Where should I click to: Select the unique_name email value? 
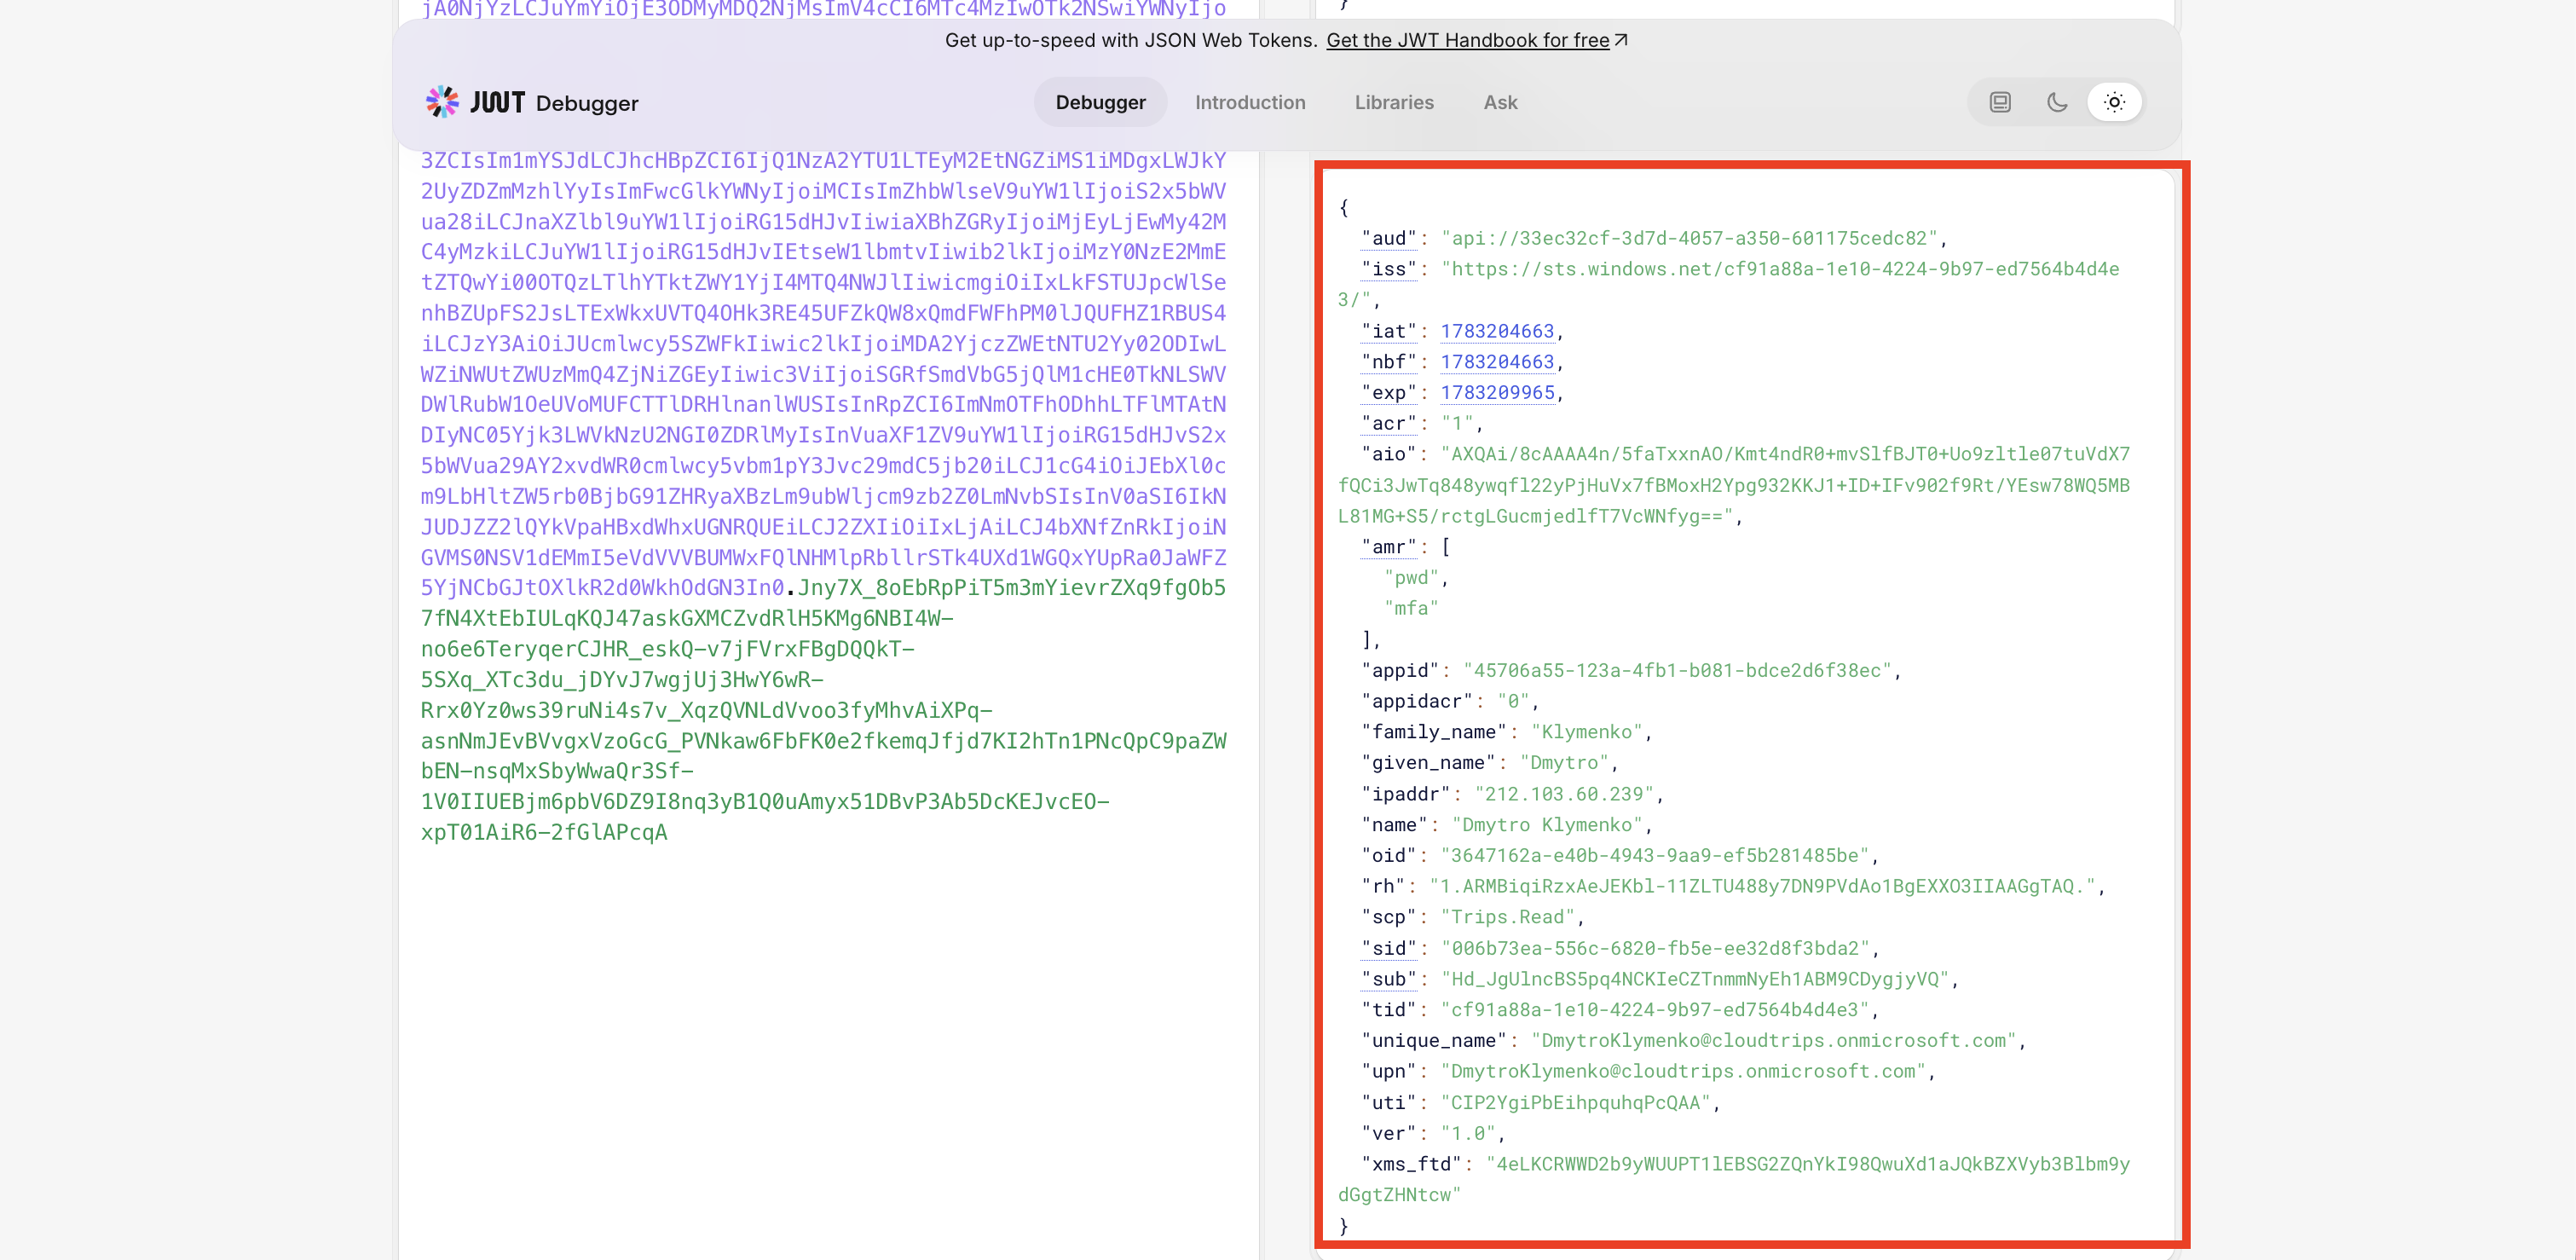tap(1773, 1041)
